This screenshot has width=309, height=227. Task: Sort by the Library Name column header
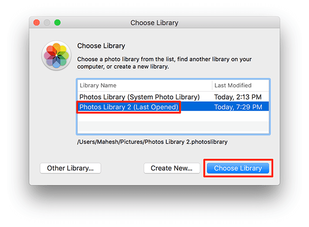pyautogui.click(x=145, y=86)
